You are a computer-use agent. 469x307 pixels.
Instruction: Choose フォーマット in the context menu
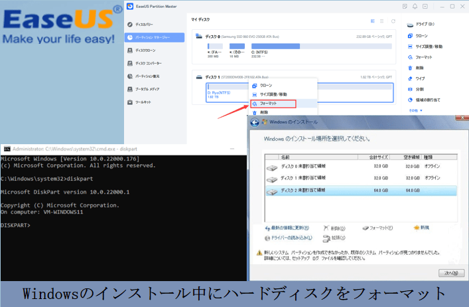(x=273, y=104)
